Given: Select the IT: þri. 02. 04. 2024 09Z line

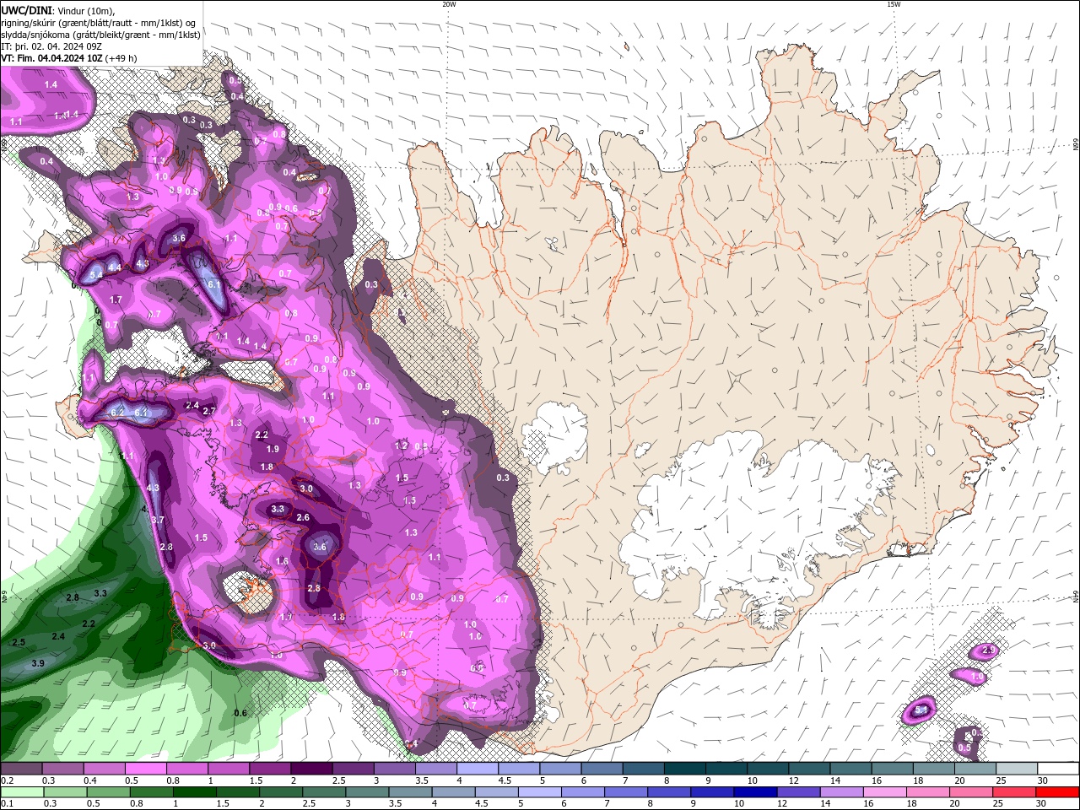Looking at the screenshot, I should tap(50, 46).
